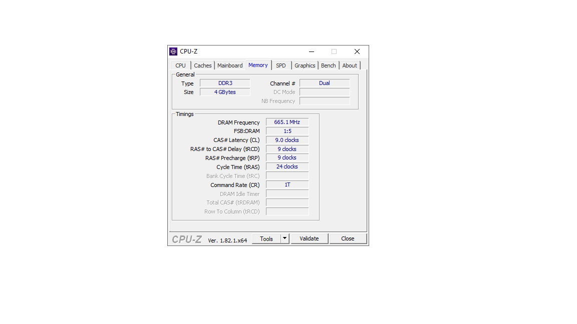This screenshot has height=324, width=577.
Task: Click the Channel # label
Action: coord(282,84)
